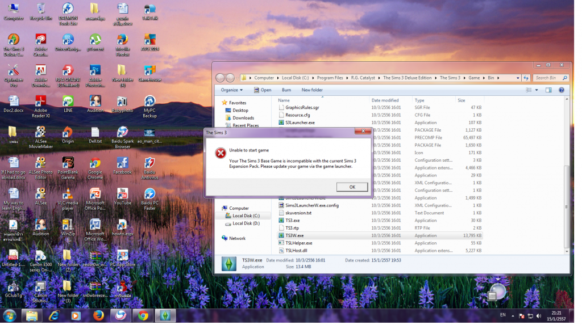Open Gamehouse desktop icon
This screenshot has width=582, height=325.
pos(149,73)
